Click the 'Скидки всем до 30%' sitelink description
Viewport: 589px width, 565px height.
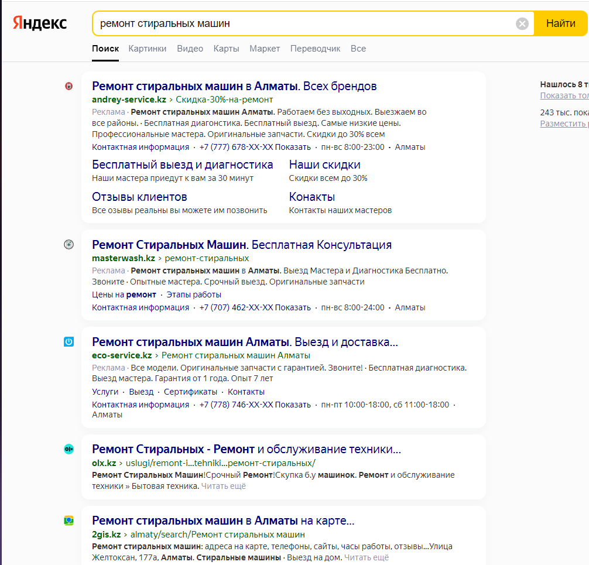328,178
